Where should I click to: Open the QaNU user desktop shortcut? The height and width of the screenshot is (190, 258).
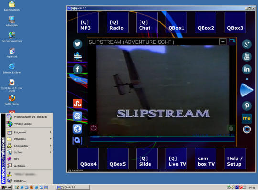pyautogui.click(x=11, y=85)
